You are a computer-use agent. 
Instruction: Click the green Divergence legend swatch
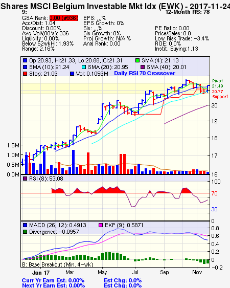(x=25, y=232)
